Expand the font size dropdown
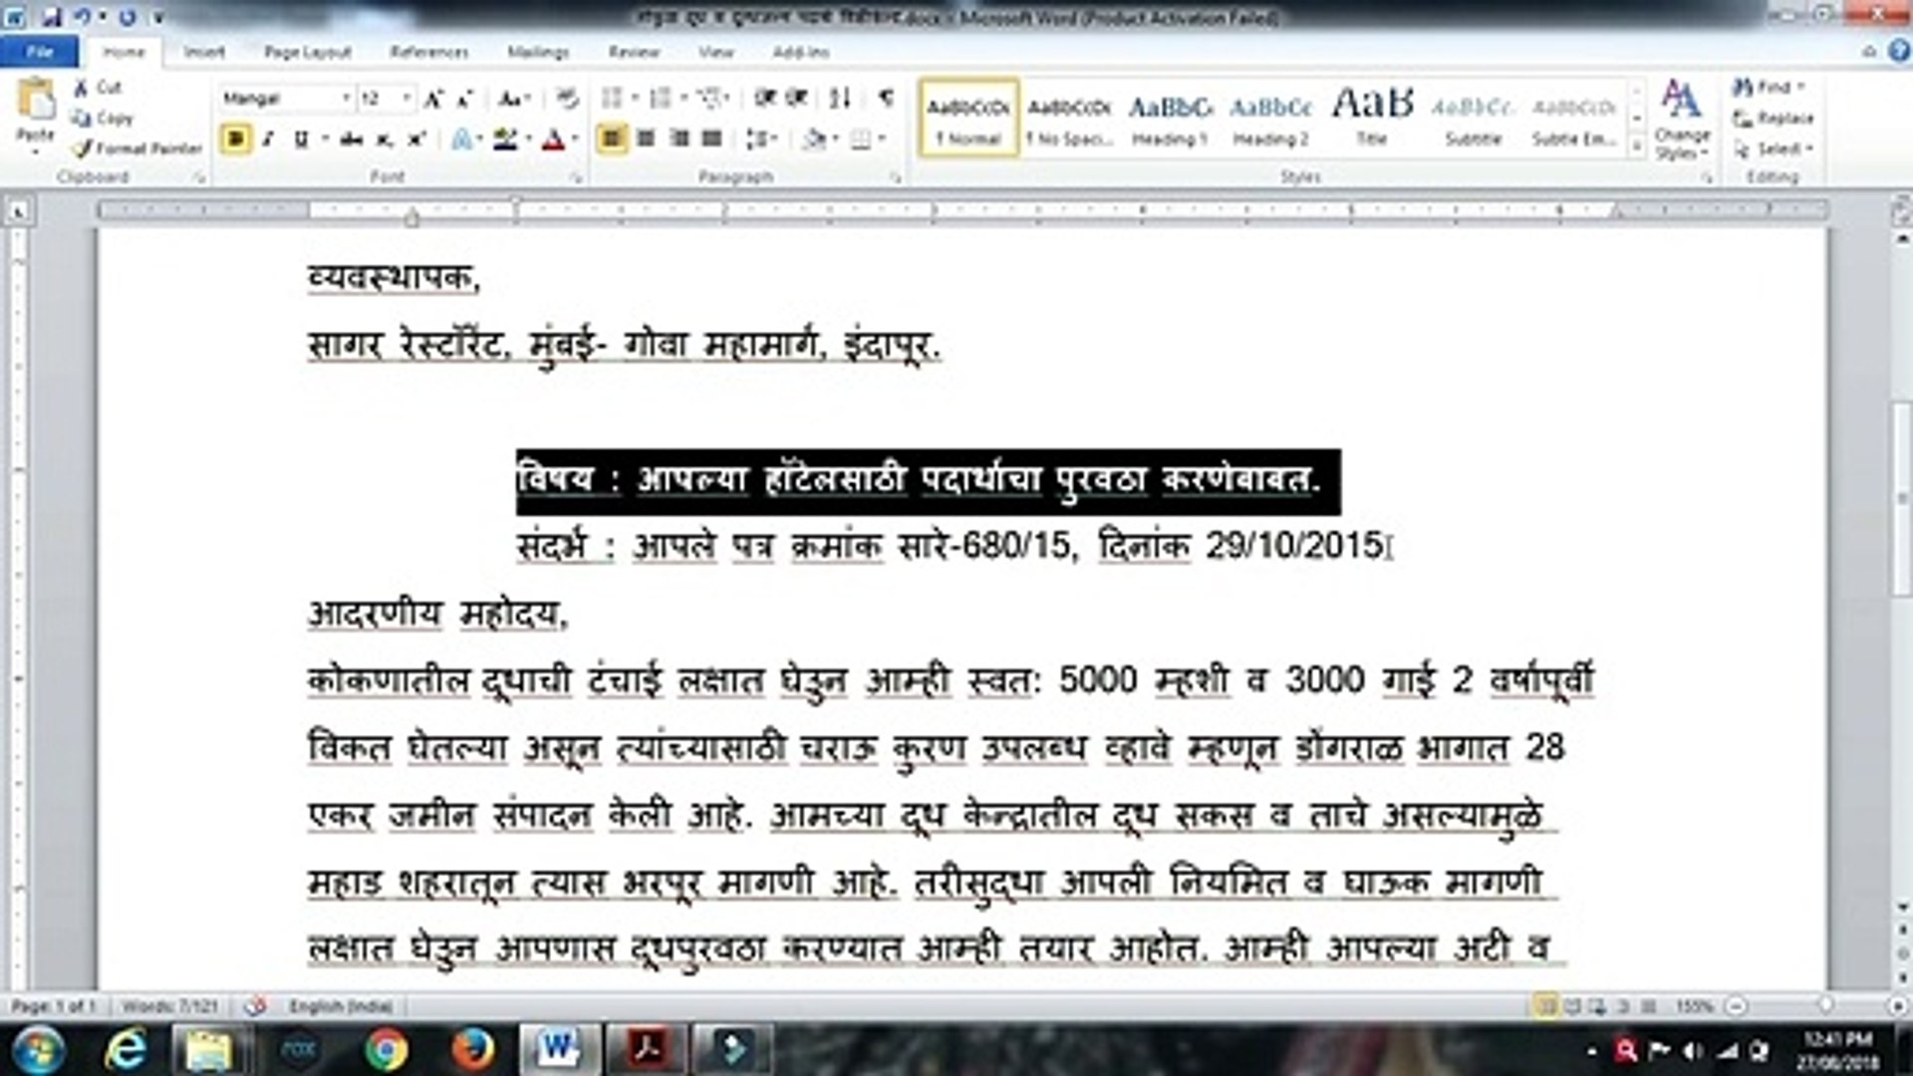The height and width of the screenshot is (1076, 1913). click(407, 99)
